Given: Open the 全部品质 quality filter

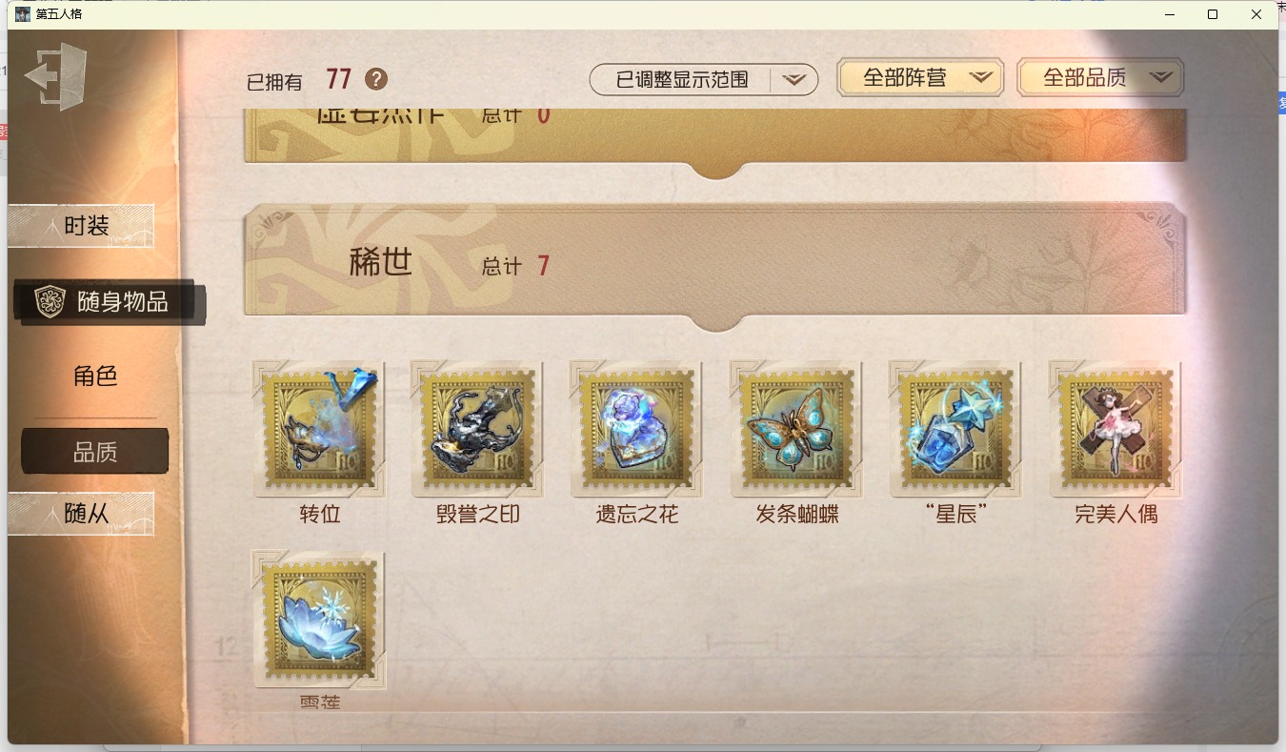Looking at the screenshot, I should pyautogui.click(x=1100, y=78).
